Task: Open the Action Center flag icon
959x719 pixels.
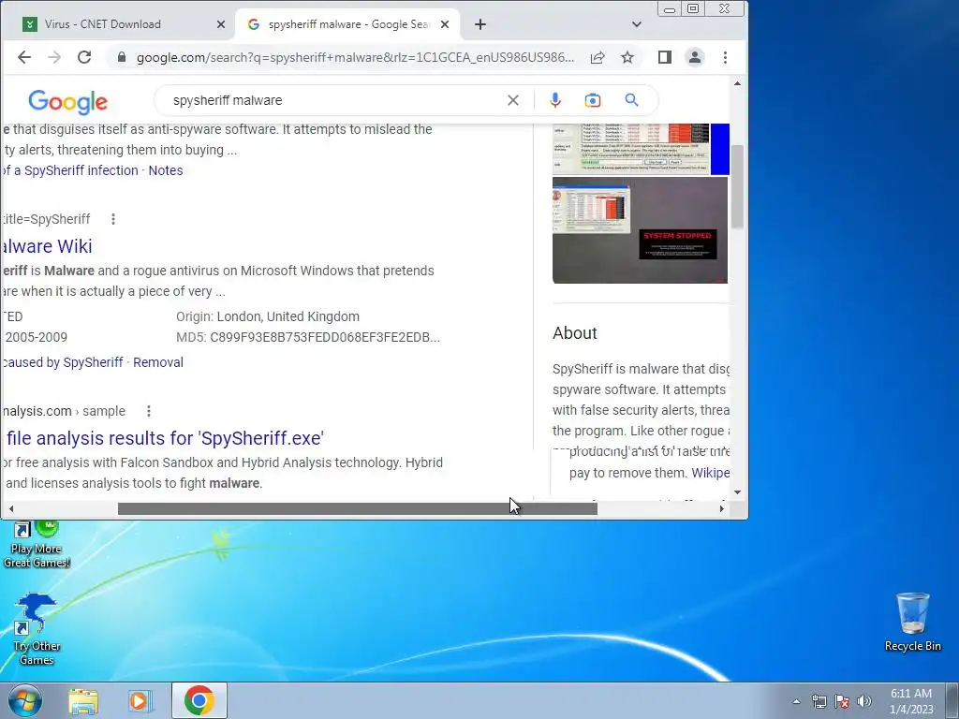Action: 842,701
